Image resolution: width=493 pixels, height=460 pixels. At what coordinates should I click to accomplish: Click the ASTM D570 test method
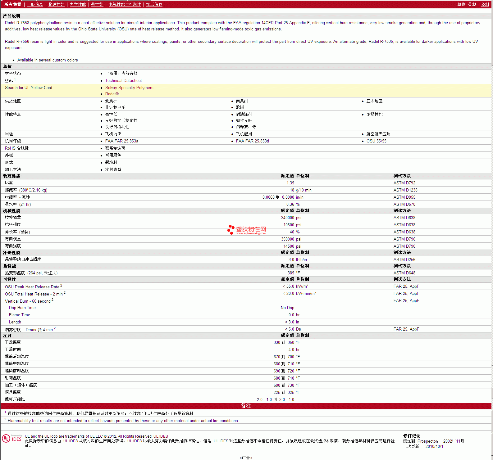coord(404,204)
